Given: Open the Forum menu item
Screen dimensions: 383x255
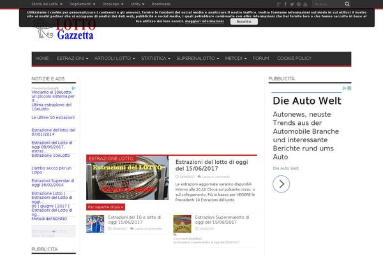Looking at the screenshot, I should pos(260,58).
